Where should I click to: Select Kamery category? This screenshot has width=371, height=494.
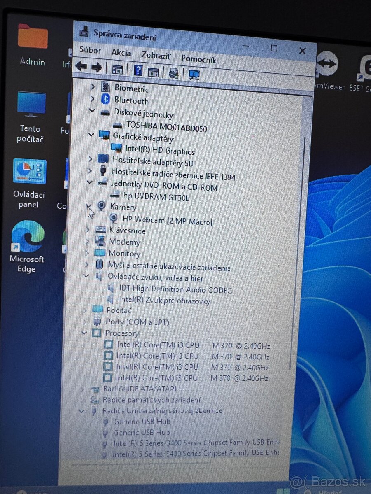pos(123,207)
